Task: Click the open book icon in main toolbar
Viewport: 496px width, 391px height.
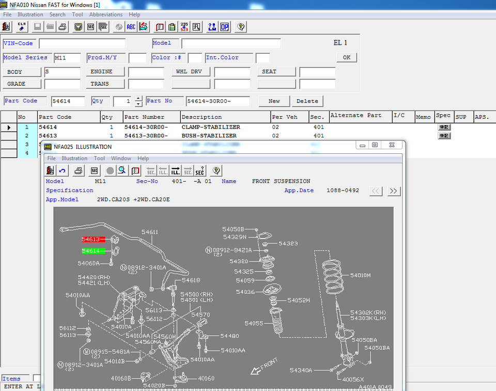Action: [160, 27]
